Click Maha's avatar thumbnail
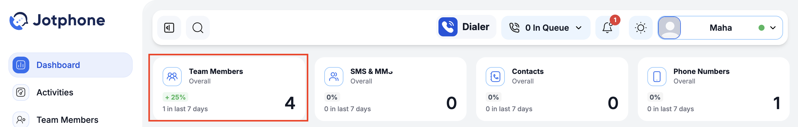 [669, 28]
